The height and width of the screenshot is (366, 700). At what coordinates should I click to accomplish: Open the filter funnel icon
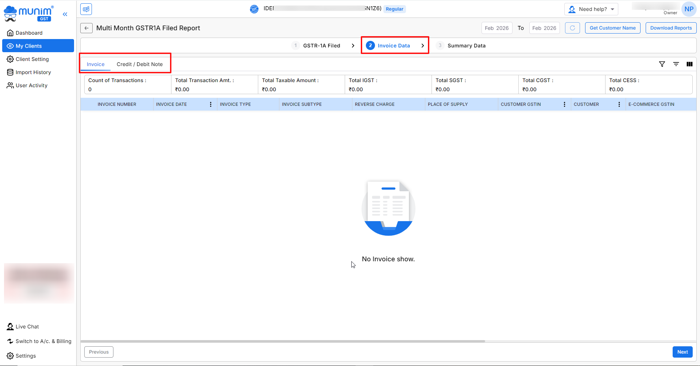(x=662, y=64)
